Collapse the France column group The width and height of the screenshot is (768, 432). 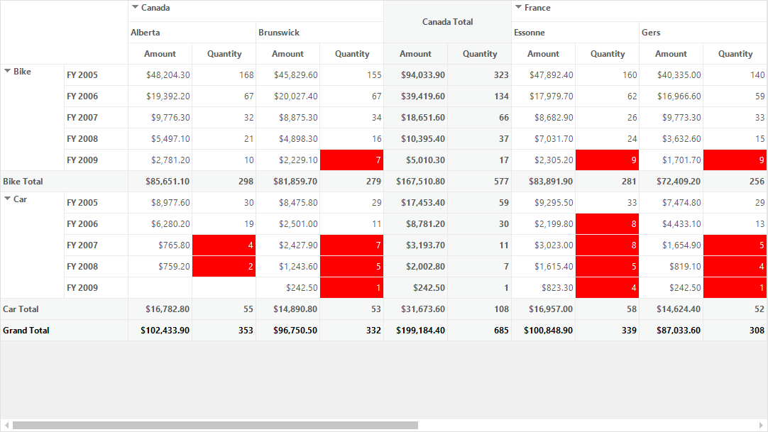click(518, 7)
